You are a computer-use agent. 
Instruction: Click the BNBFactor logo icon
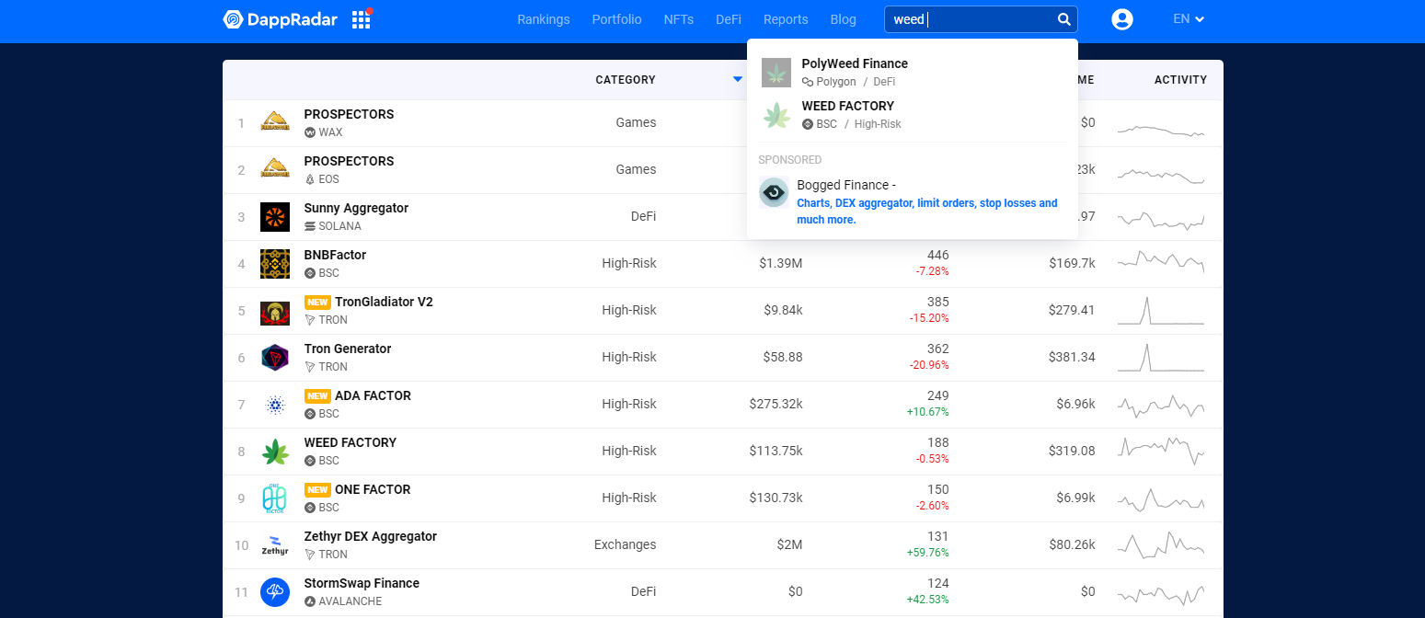click(x=275, y=264)
